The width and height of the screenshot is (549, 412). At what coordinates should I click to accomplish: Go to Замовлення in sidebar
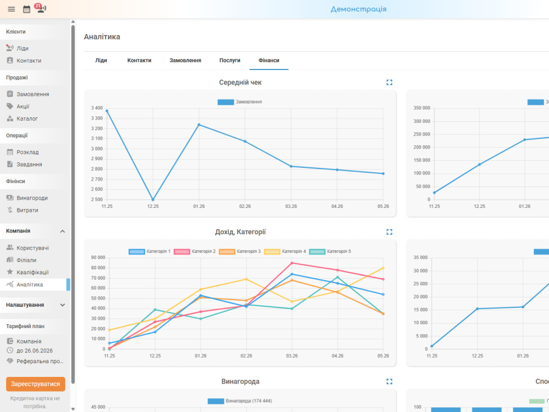point(33,94)
